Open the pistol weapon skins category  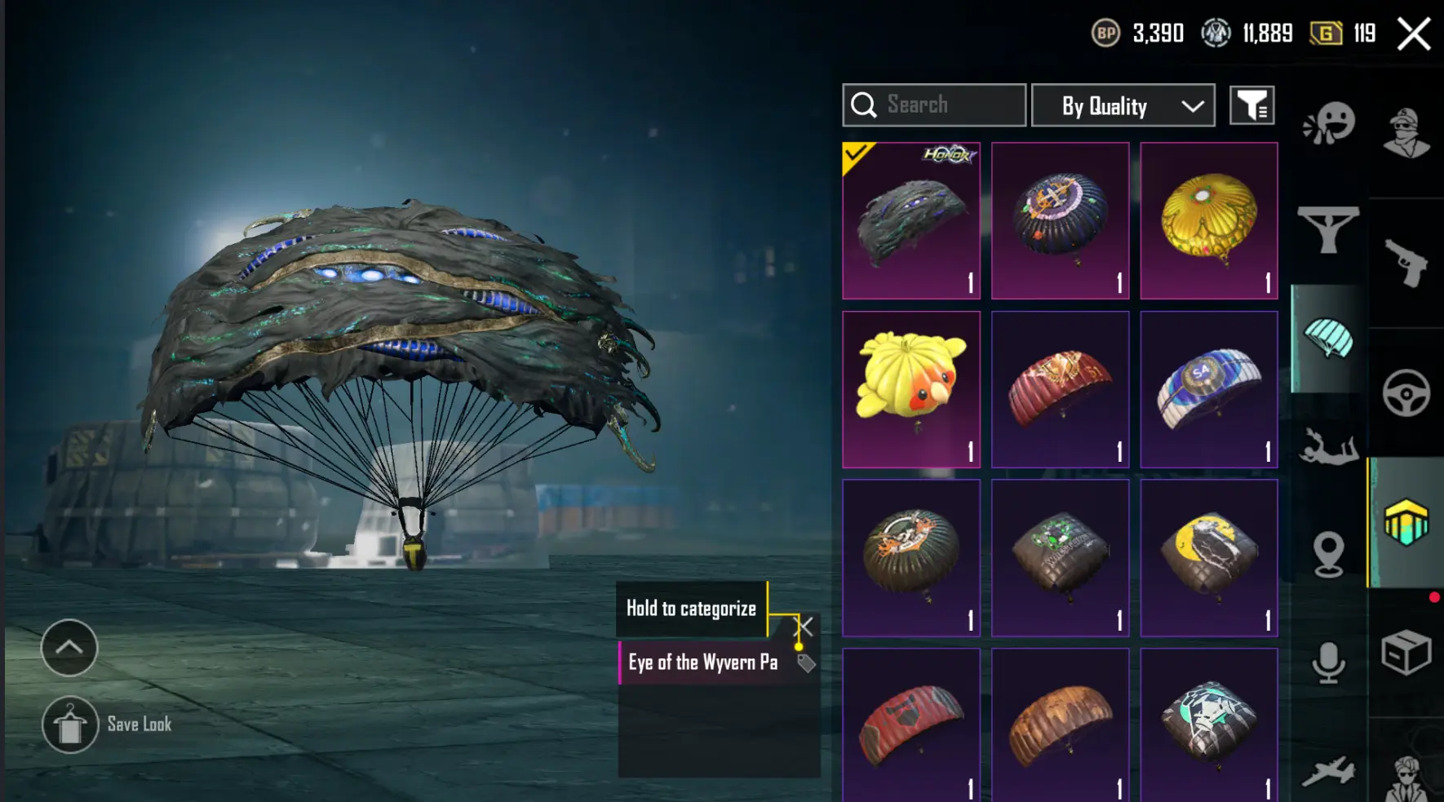coord(1406,263)
